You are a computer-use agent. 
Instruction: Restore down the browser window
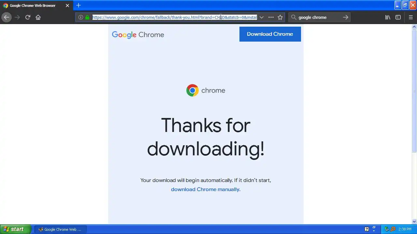pos(405,5)
